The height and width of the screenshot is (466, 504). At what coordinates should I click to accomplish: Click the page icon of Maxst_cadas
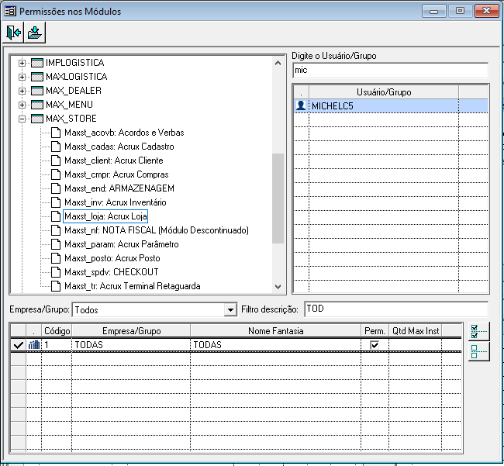[x=56, y=147]
